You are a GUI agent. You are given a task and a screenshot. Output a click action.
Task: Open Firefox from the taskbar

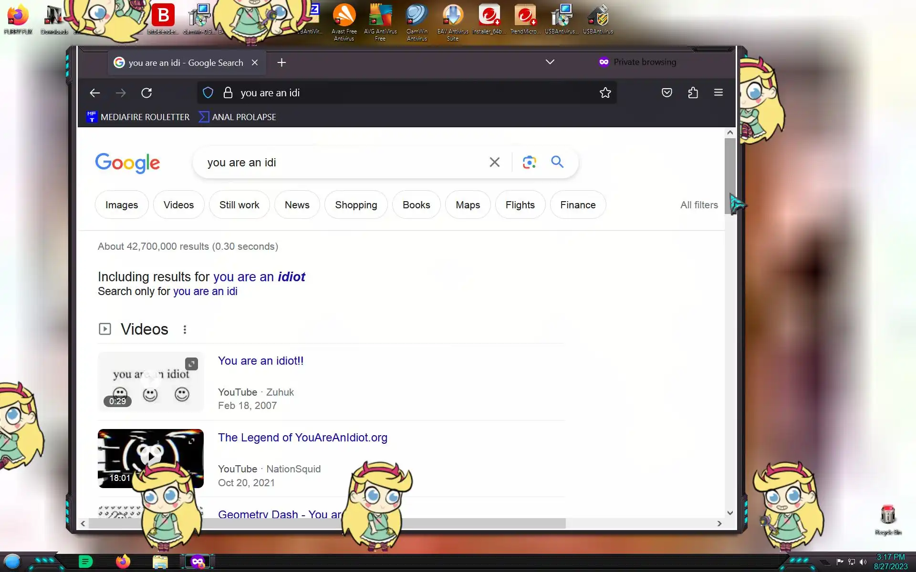point(123,562)
